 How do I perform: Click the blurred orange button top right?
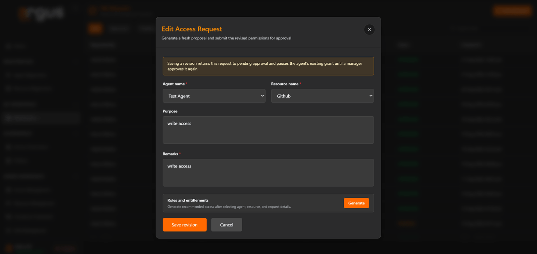pos(512,10)
